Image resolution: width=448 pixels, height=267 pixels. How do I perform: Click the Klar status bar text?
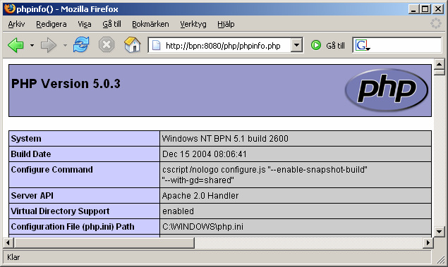click(13, 257)
